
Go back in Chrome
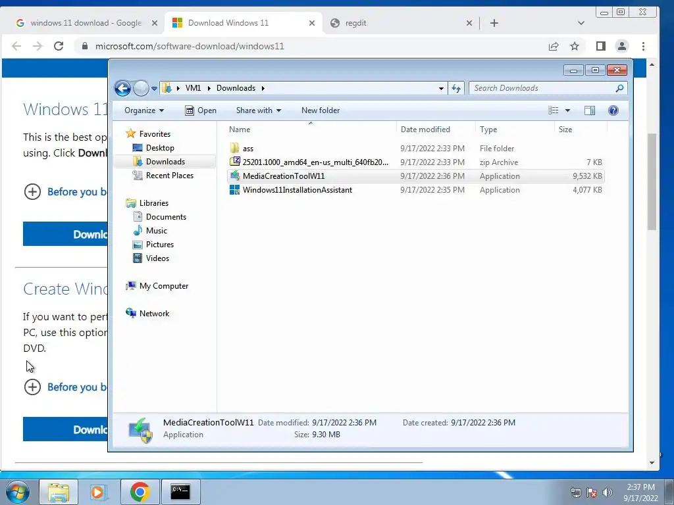pos(16,46)
